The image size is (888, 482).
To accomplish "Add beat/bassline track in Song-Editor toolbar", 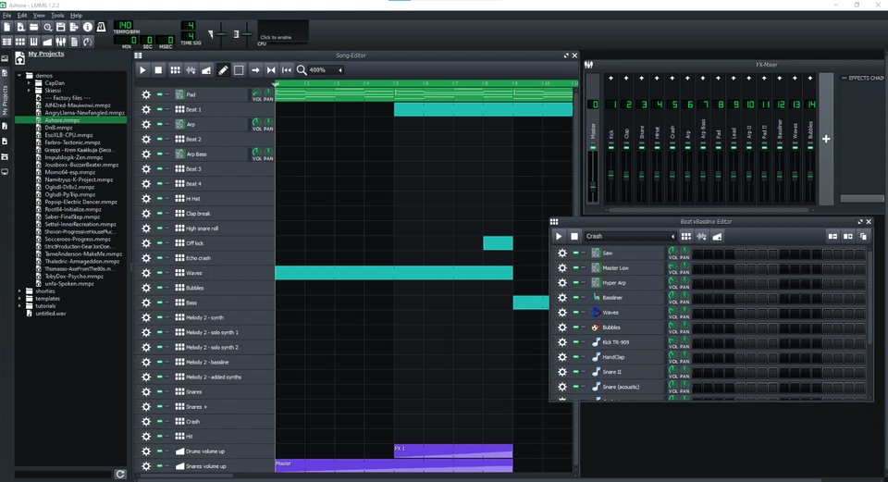I will tap(175, 70).
